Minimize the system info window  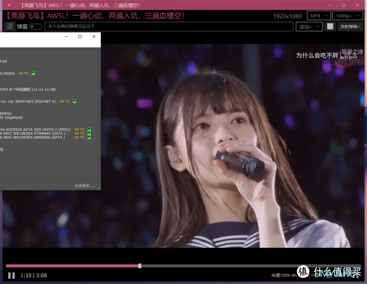(66, 37)
